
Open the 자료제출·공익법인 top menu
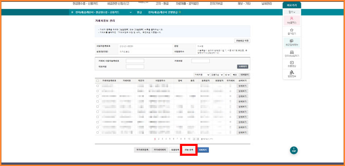coord(187,4)
